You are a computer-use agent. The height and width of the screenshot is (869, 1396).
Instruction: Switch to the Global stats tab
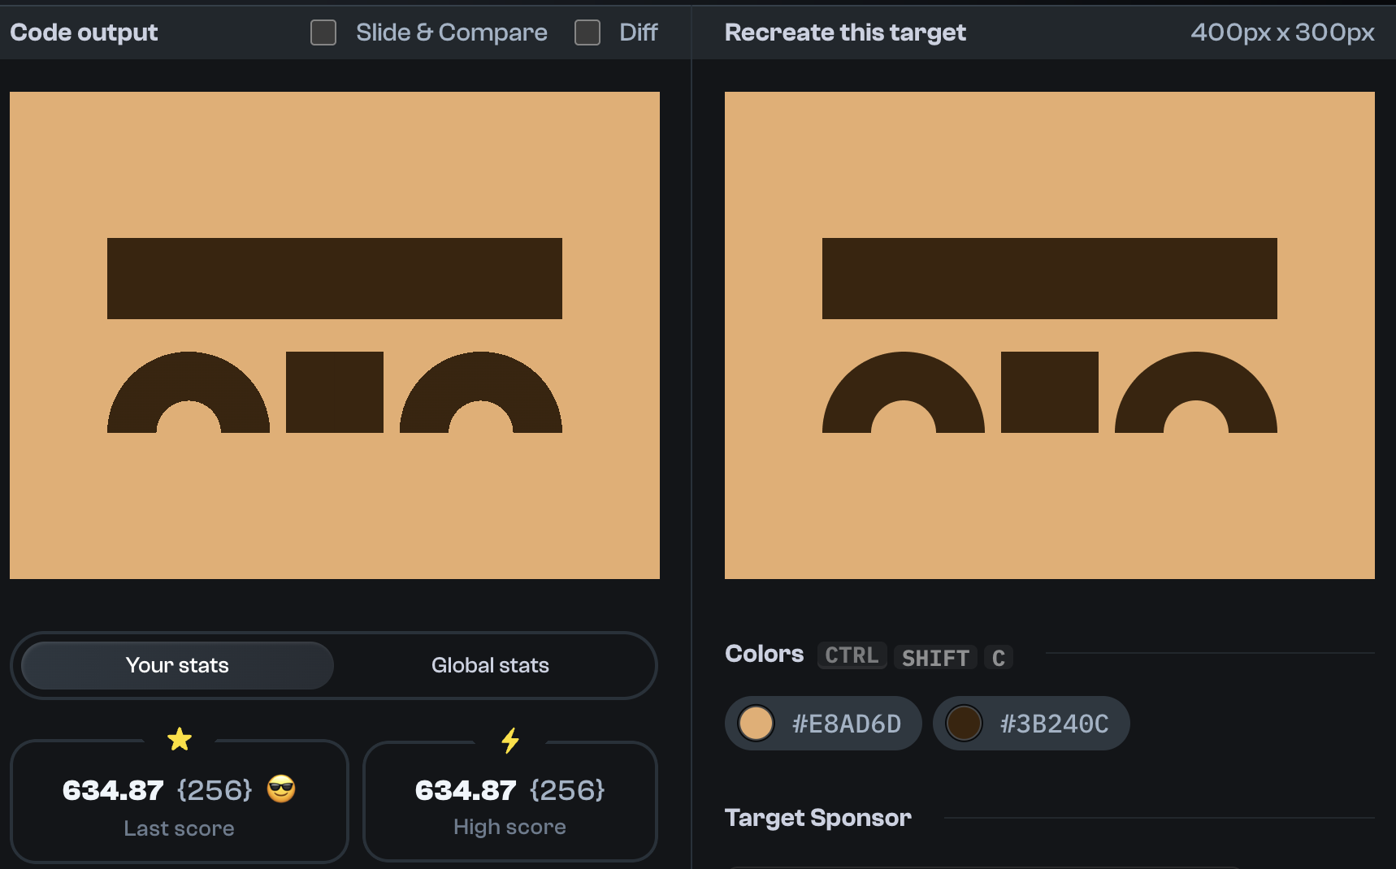[x=489, y=665]
